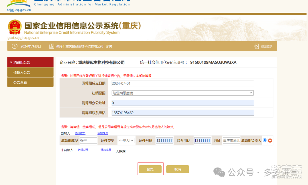Click company name 重庆银冠生物科技有限公司 in header bar
The width and height of the screenshot is (308, 185).
[84, 46]
